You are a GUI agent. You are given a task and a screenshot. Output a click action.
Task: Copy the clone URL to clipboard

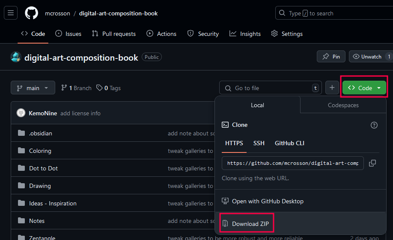372,163
